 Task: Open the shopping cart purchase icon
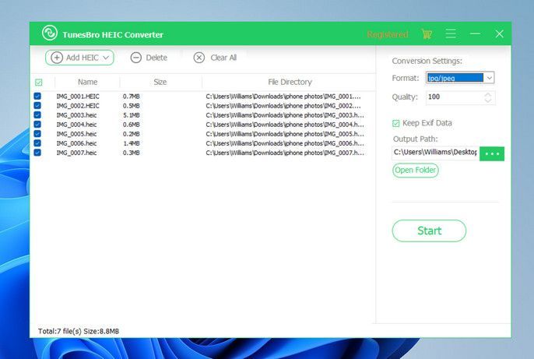click(x=427, y=33)
